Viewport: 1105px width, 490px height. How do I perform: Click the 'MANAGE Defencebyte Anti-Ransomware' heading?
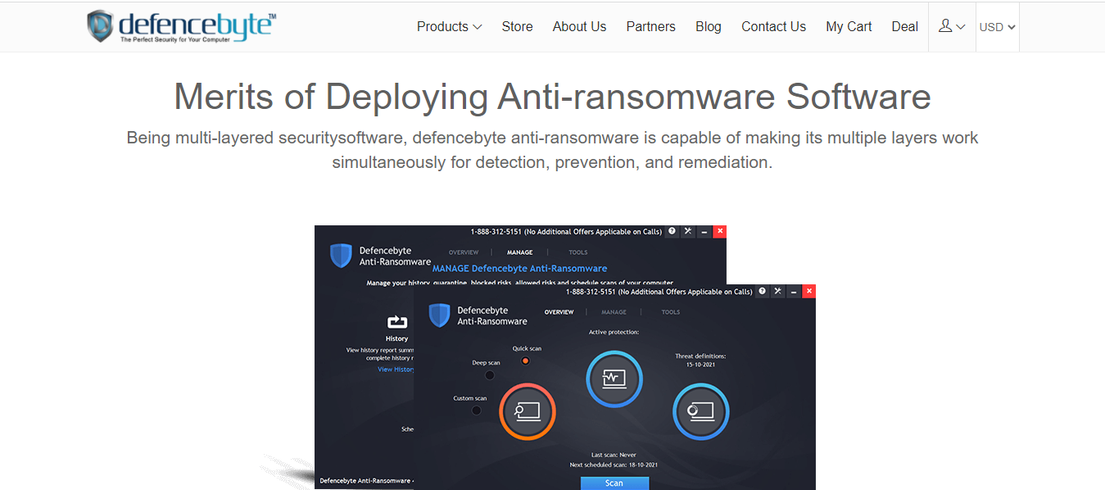pos(519,268)
